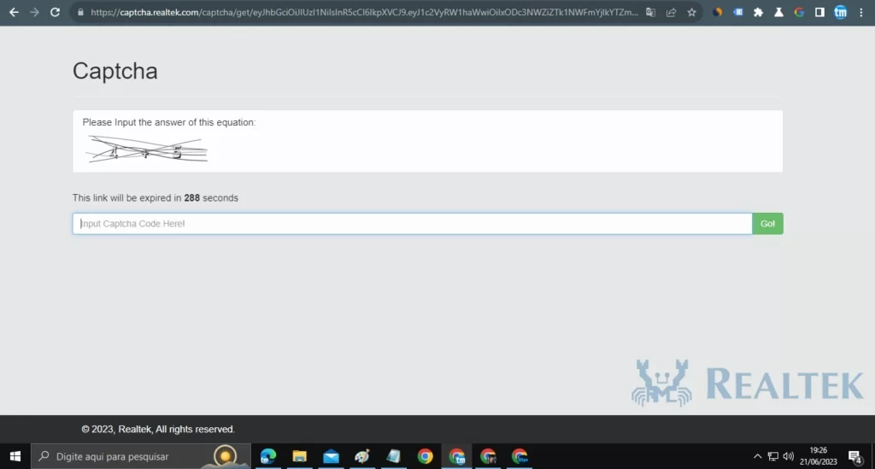Open the notepad app on the taskbar

(x=393, y=456)
